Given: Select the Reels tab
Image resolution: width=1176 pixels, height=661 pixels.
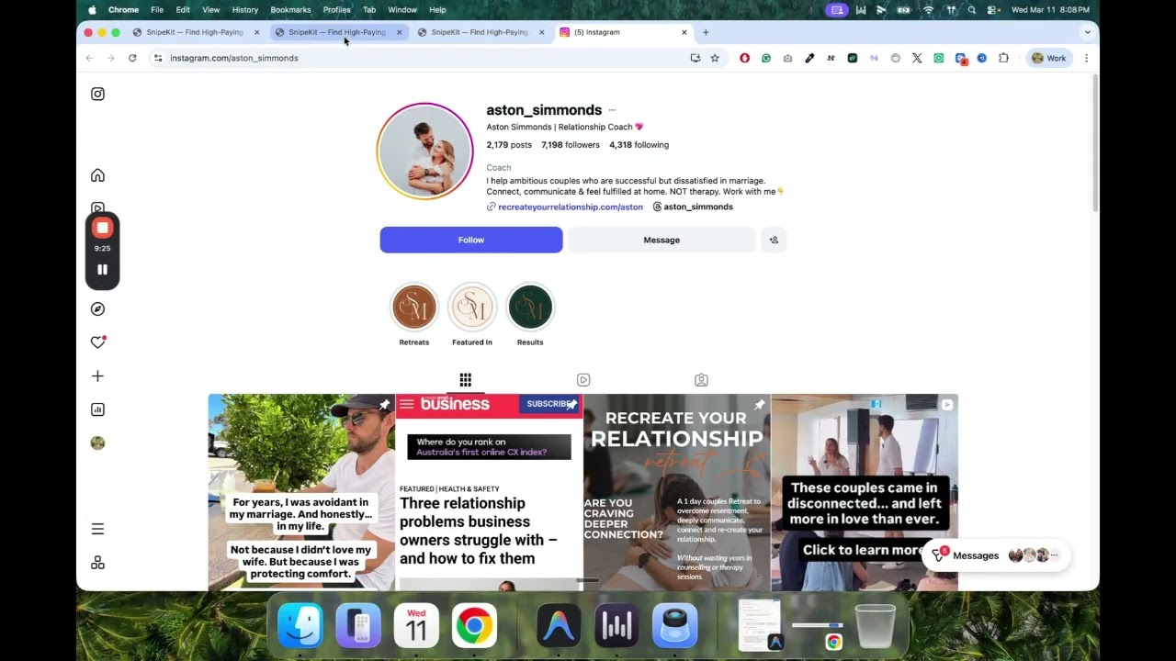Looking at the screenshot, I should coord(583,380).
